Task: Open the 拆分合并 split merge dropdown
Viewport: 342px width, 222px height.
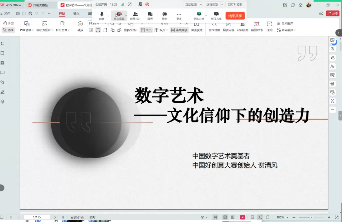Action: 63,30
